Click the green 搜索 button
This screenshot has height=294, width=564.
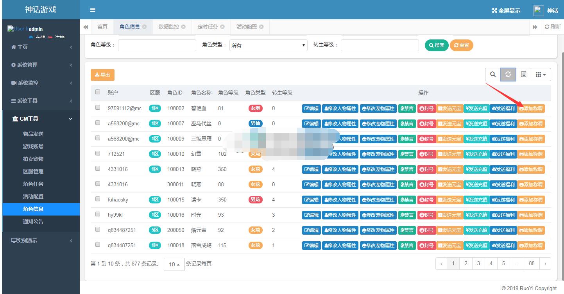437,45
